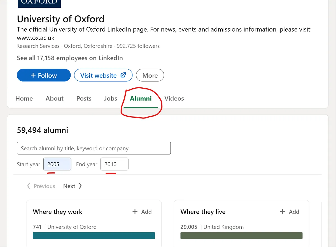See all 17,158 employees on LinkedIn
This screenshot has height=247, width=336.
point(70,58)
